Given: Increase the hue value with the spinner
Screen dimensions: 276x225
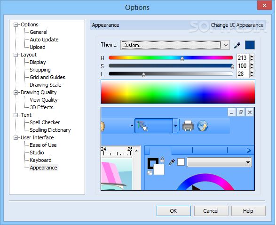Looking at the screenshot, I should tap(252, 56).
